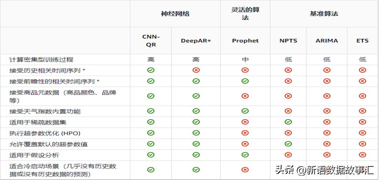Click the ARIMA column header
Viewport: 379px width, 180px height.
pos(327,41)
